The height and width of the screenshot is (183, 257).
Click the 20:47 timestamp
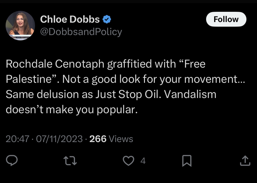click(x=18, y=139)
